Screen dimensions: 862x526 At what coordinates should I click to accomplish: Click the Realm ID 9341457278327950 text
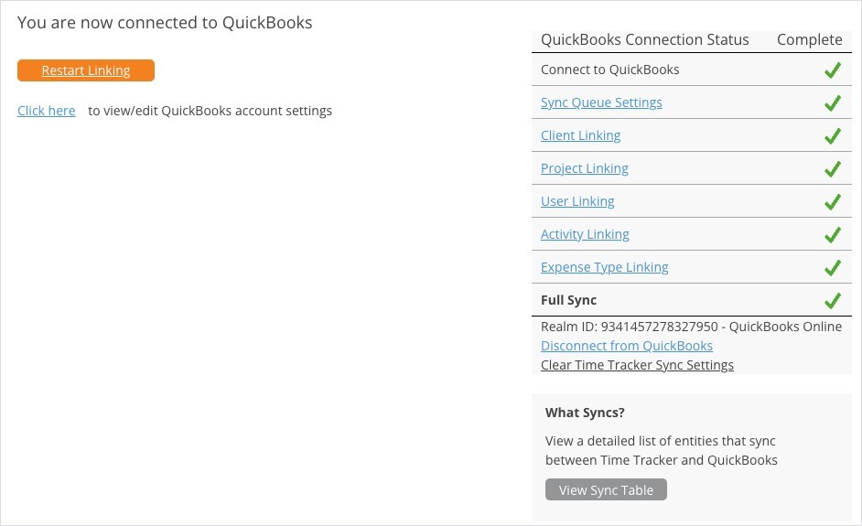[691, 327]
